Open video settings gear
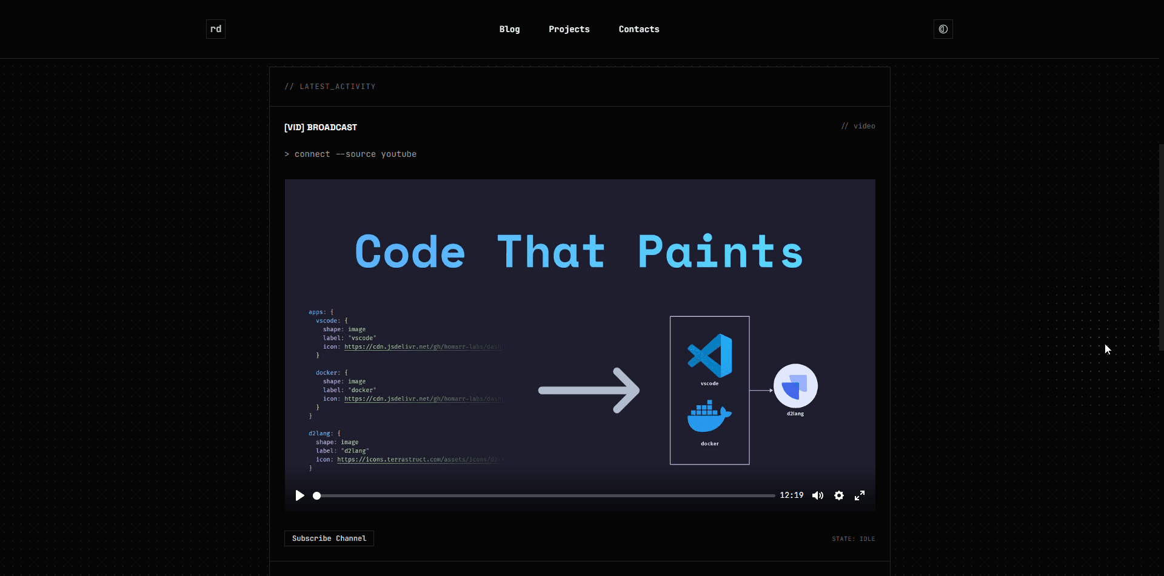The width and height of the screenshot is (1164, 576). tap(839, 495)
